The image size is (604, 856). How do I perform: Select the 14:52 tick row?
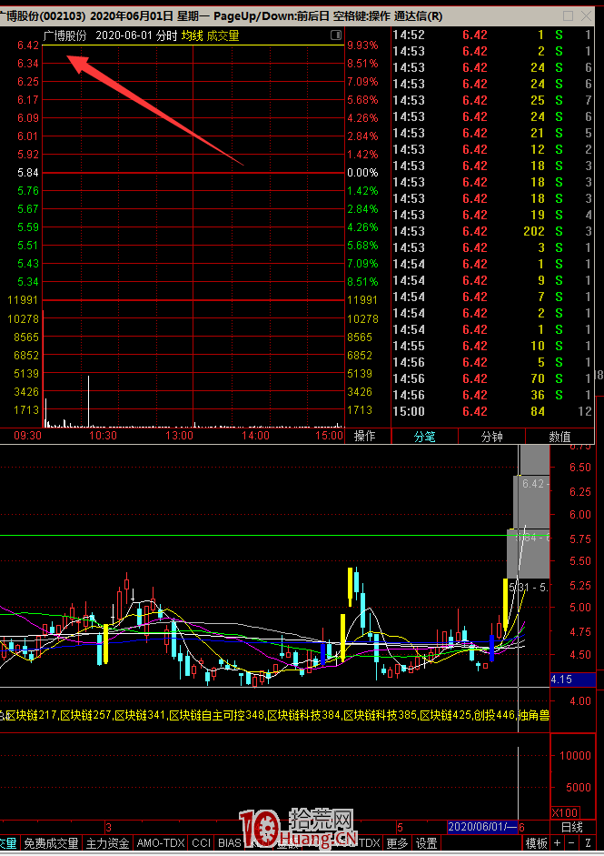(491, 35)
